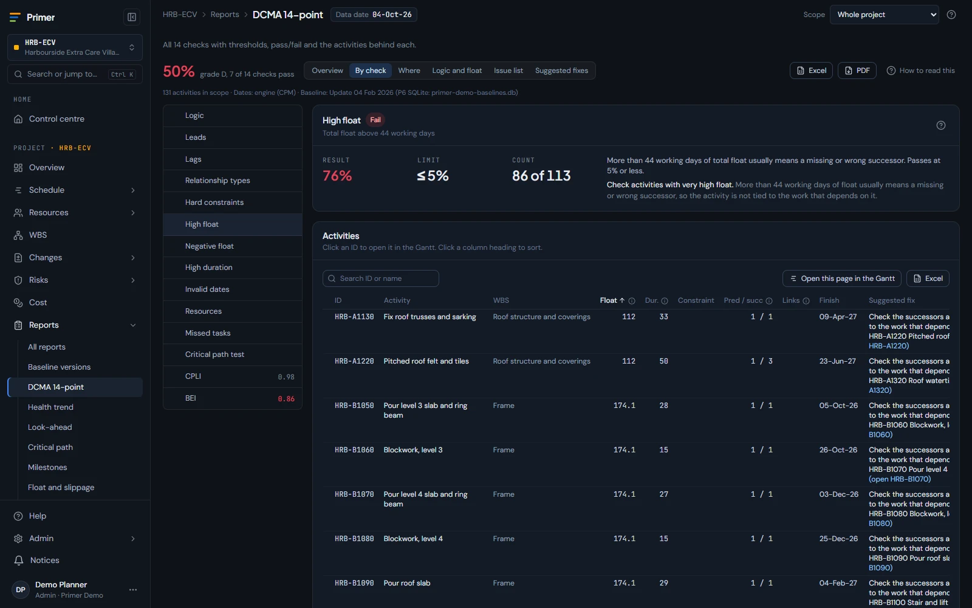This screenshot has width=972, height=608.
Task: Collapse the sidebar panel icon
Action: tap(132, 17)
